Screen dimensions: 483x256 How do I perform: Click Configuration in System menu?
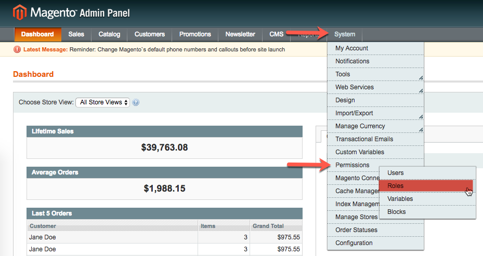coord(354,243)
